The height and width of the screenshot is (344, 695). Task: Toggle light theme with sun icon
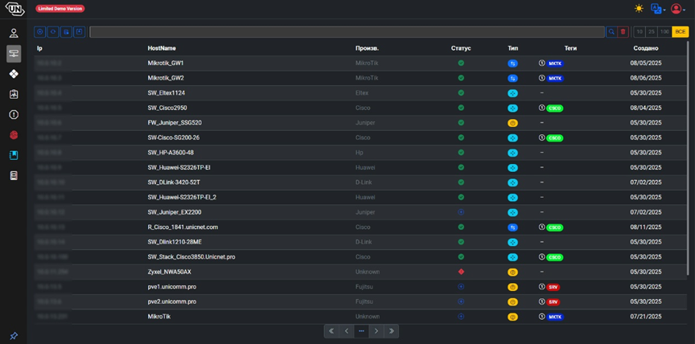639,9
